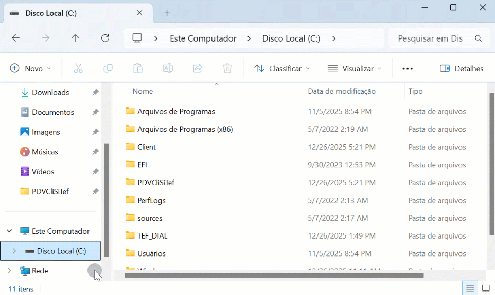The height and width of the screenshot is (295, 495).
Task: Open the Visualizar view dropdown
Action: point(355,68)
